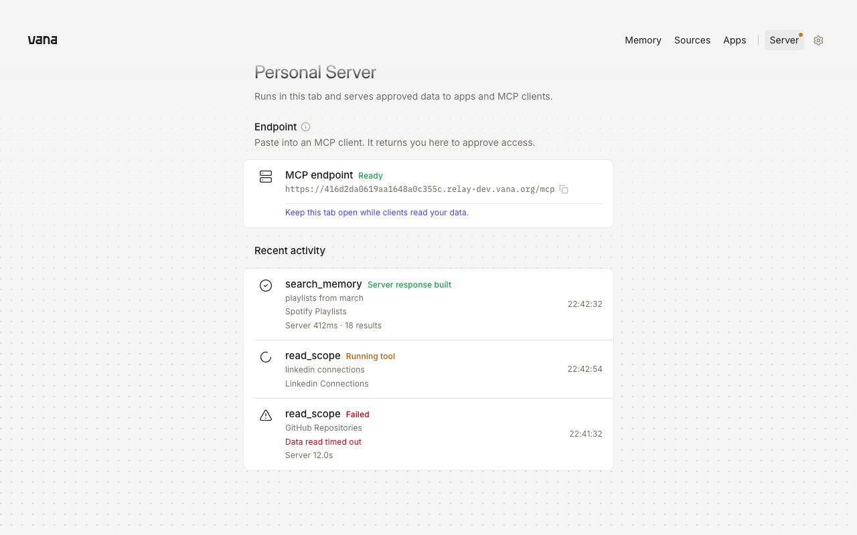Copy the MCP endpoint URL

tap(564, 189)
